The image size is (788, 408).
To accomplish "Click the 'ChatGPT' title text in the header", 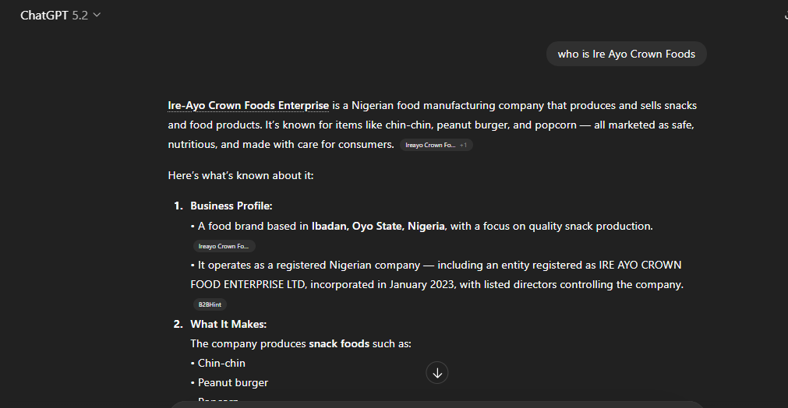I will click(x=44, y=16).
